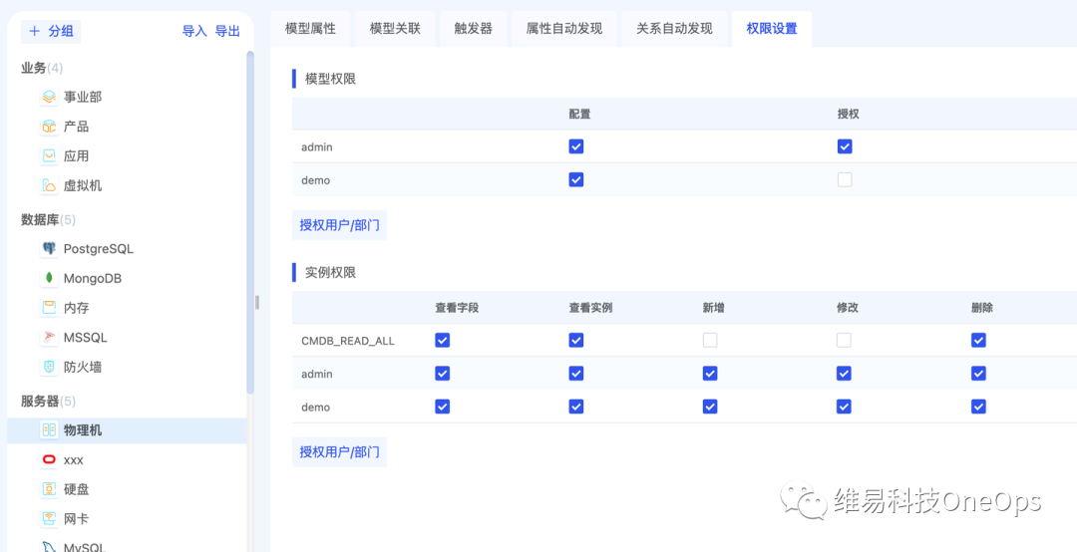Click the 网卡 network card icon
1077x552 pixels.
49,518
